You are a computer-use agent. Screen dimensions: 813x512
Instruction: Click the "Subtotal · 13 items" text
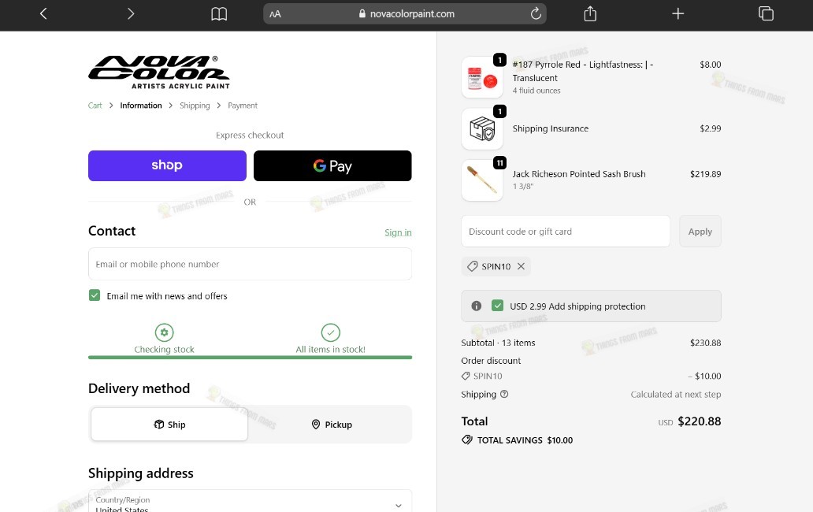click(498, 343)
